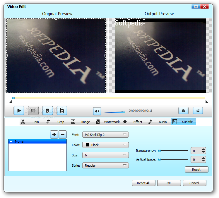
Task: Open the Color dropdown showing Black
Action: [105, 145]
